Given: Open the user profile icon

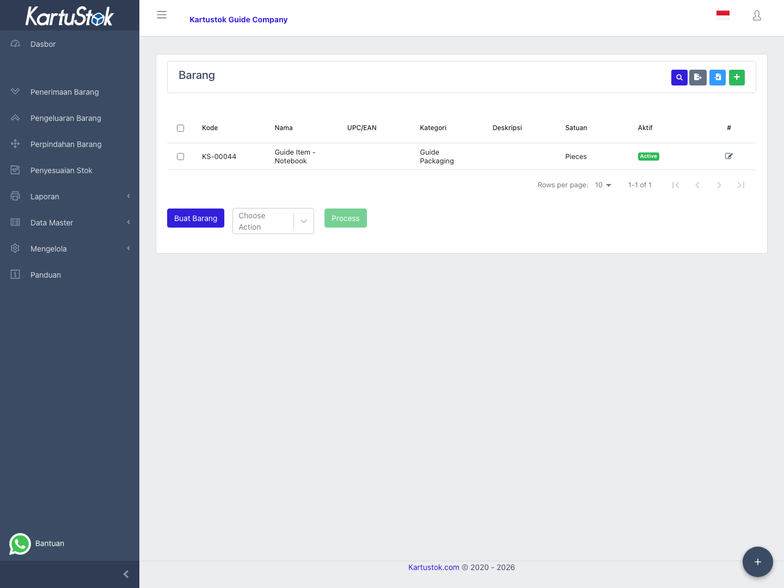Looking at the screenshot, I should pyautogui.click(x=757, y=16).
